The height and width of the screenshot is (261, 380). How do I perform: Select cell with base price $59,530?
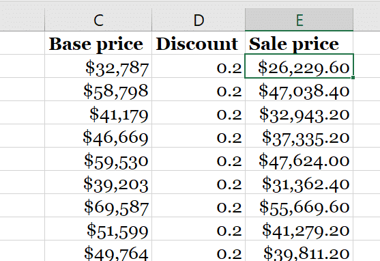pos(98,159)
